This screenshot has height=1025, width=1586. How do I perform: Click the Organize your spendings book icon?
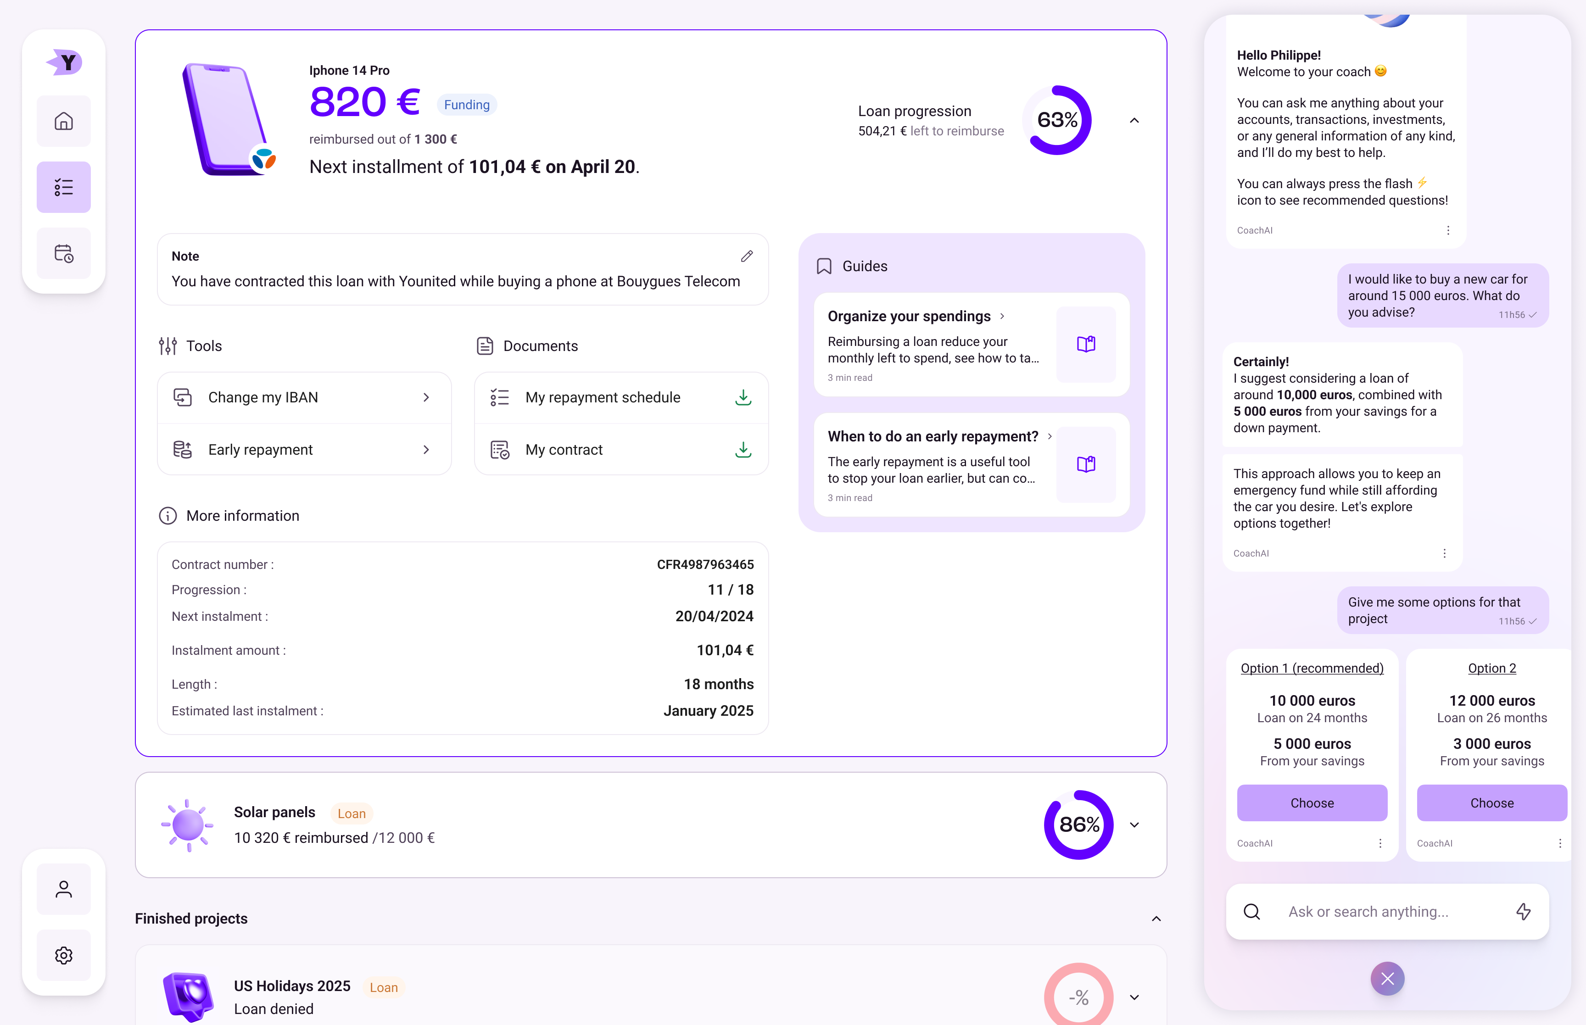click(x=1086, y=344)
